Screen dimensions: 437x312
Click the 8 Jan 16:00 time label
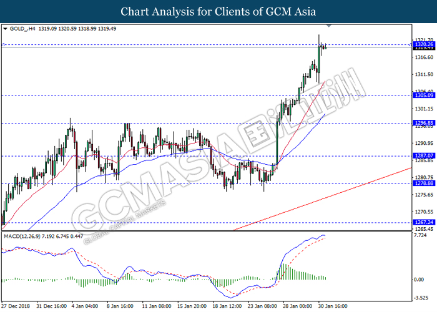point(120,306)
